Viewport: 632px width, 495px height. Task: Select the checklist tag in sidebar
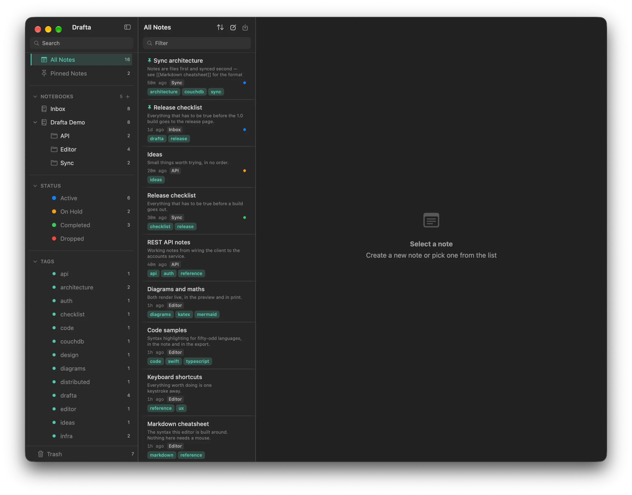pos(81,314)
